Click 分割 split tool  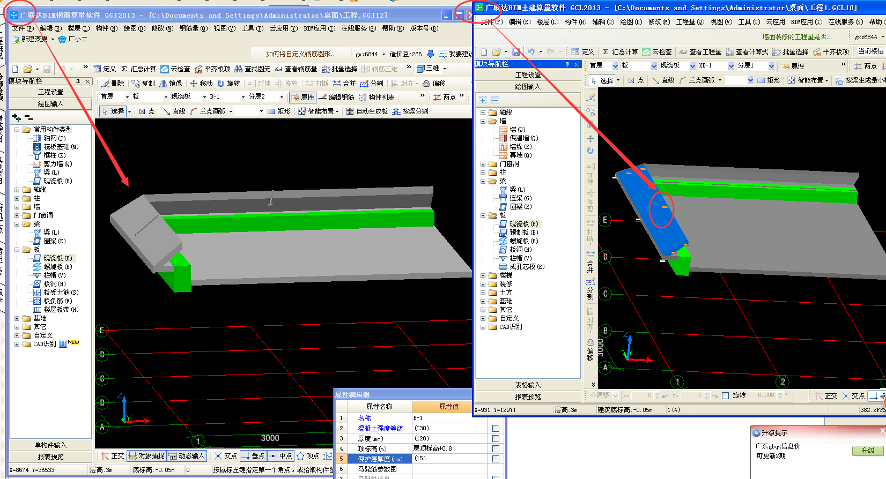click(x=372, y=83)
